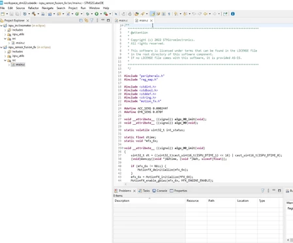The height and width of the screenshot is (243, 293).
Task: Maximize the Problems panel
Action: point(279,191)
